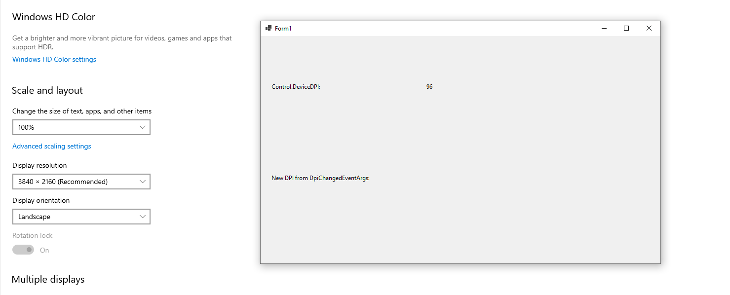Click the Display resolution label
The width and height of the screenshot is (730, 295).
pyautogui.click(x=39, y=165)
